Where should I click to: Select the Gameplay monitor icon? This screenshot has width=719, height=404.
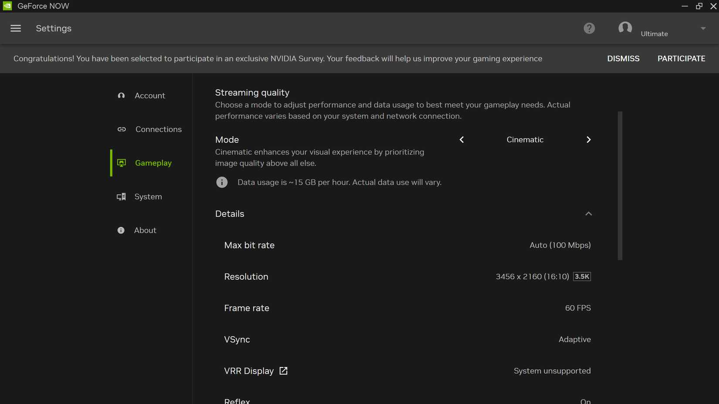(121, 163)
